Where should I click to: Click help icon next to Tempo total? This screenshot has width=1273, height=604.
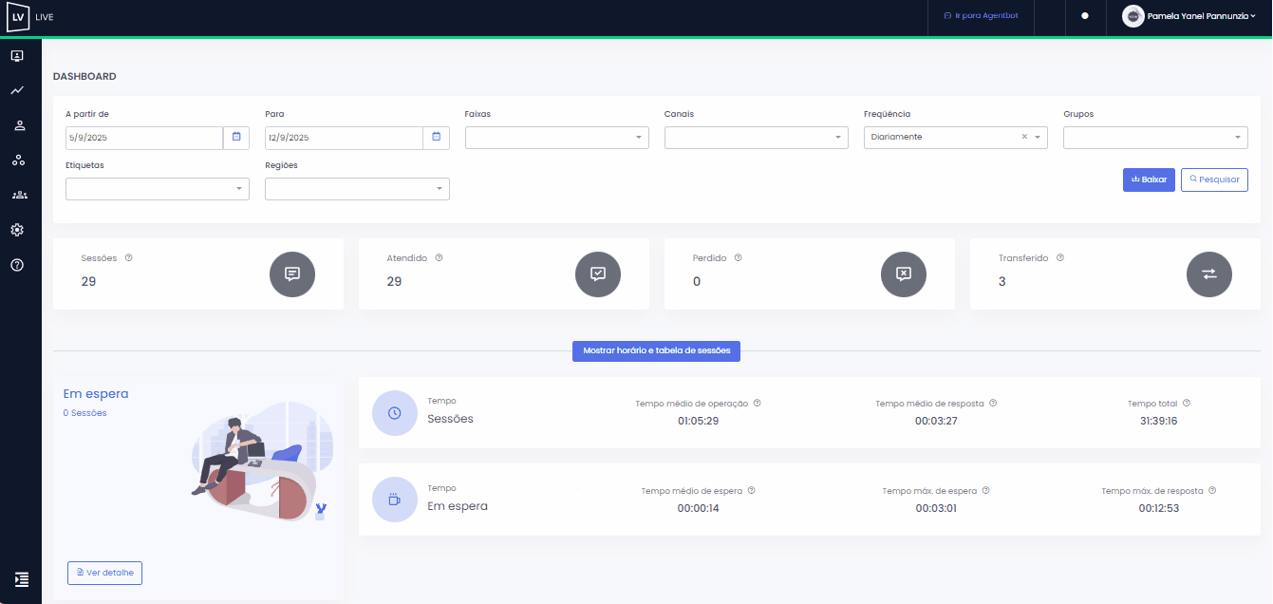(x=1187, y=403)
